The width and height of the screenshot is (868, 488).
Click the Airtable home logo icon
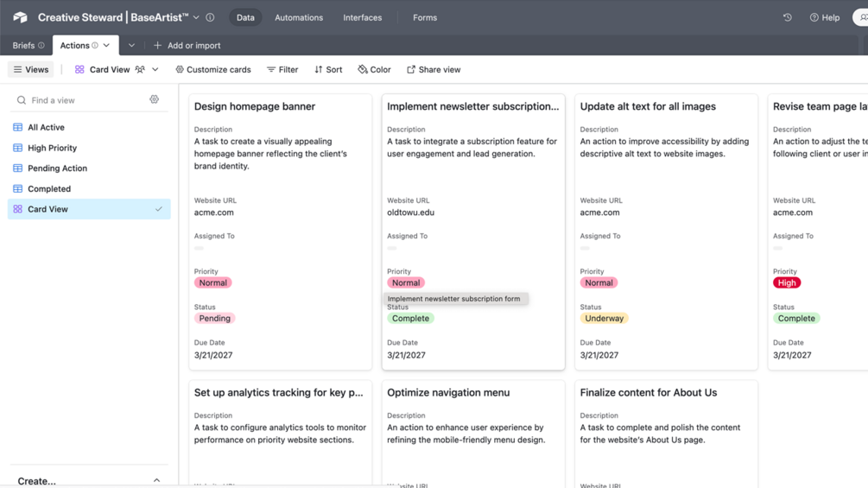[20, 17]
